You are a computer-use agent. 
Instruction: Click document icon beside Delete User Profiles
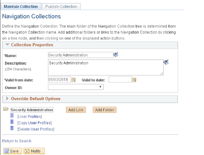click(12, 128)
